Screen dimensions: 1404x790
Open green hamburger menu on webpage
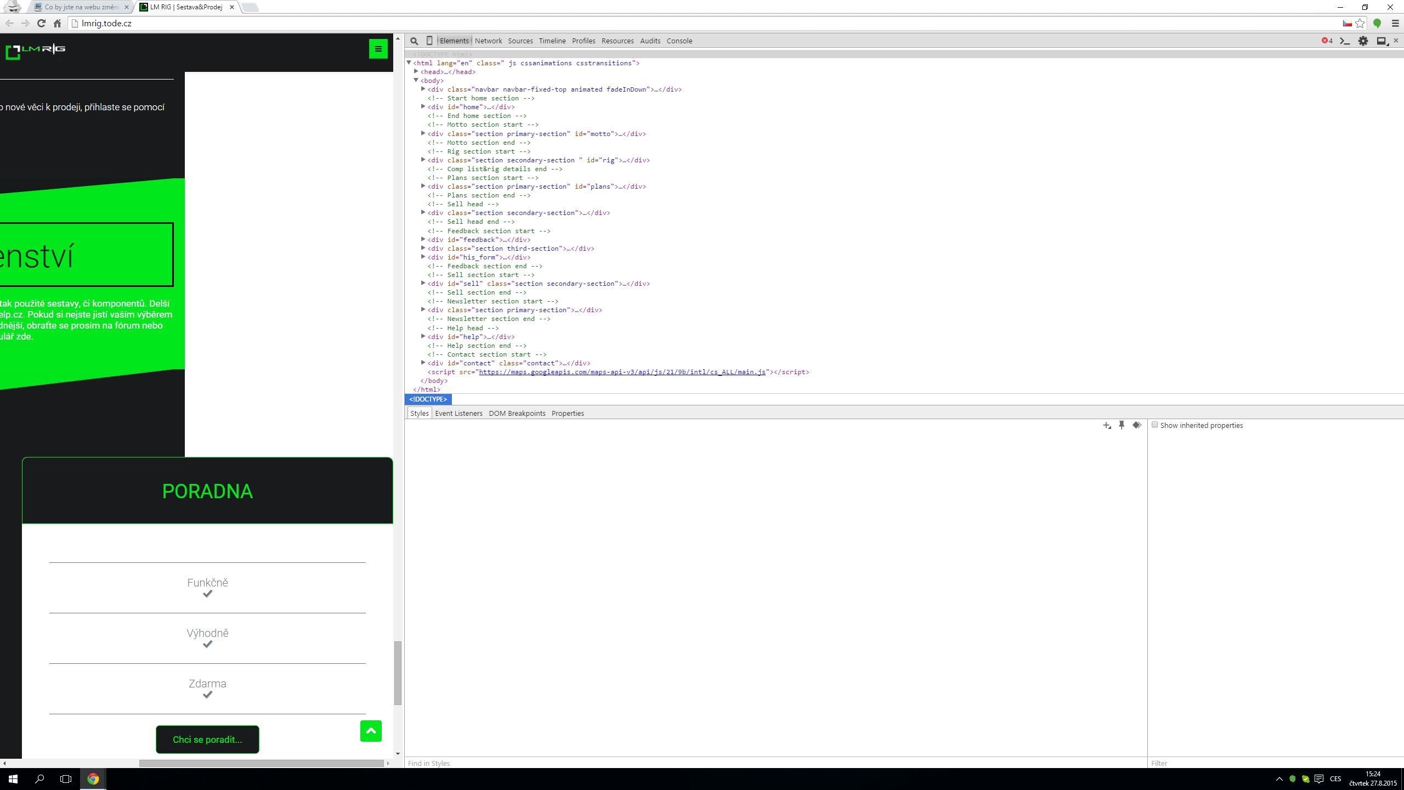[x=378, y=49]
